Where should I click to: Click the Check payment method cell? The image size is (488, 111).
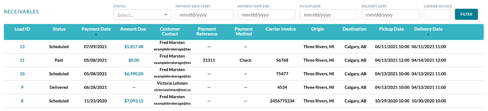coord(246,60)
